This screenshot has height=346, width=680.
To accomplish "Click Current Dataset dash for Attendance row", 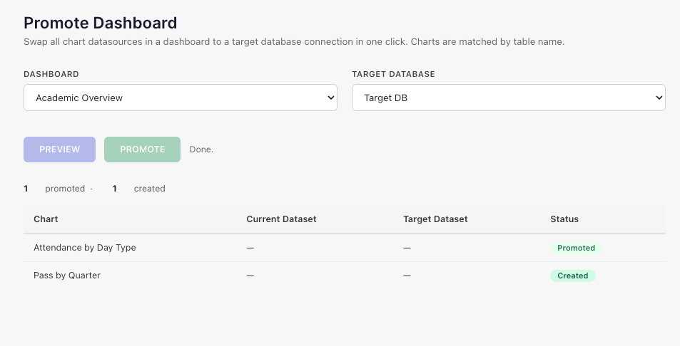I will point(250,248).
